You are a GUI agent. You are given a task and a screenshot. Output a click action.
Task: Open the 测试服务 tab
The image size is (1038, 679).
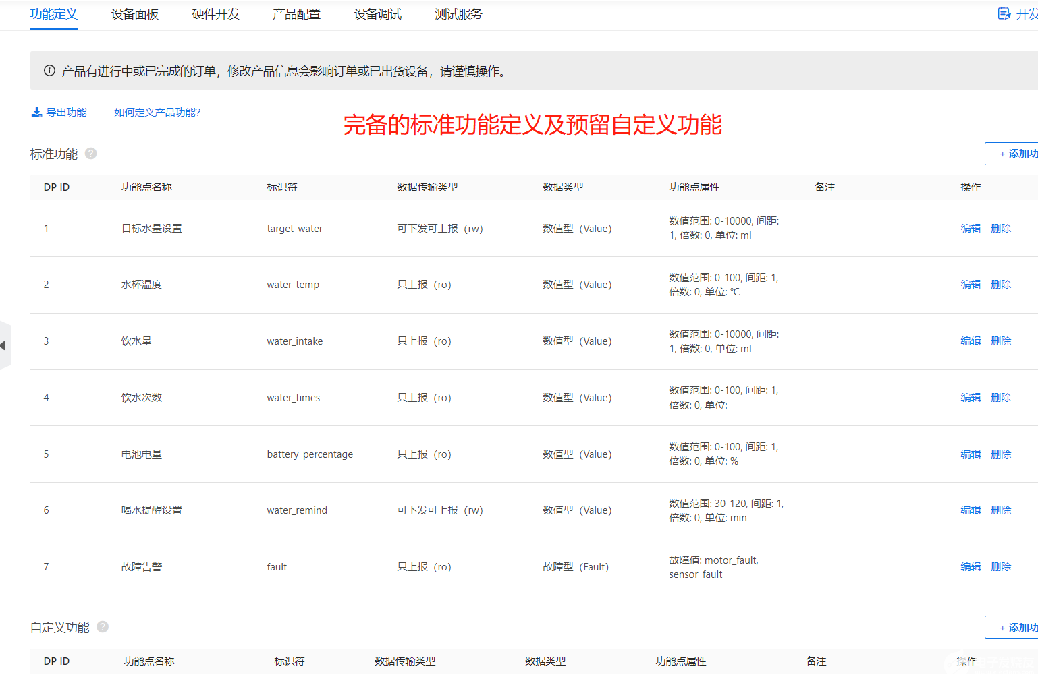pos(459,14)
